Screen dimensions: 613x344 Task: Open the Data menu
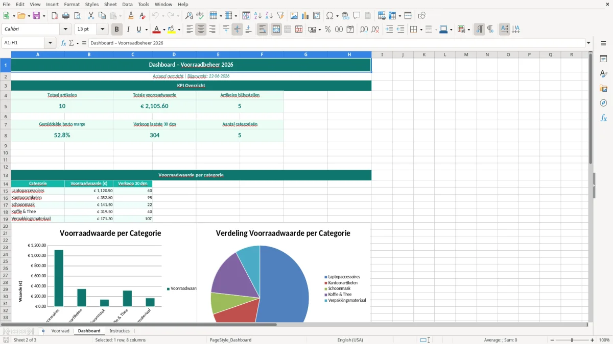pos(128,4)
